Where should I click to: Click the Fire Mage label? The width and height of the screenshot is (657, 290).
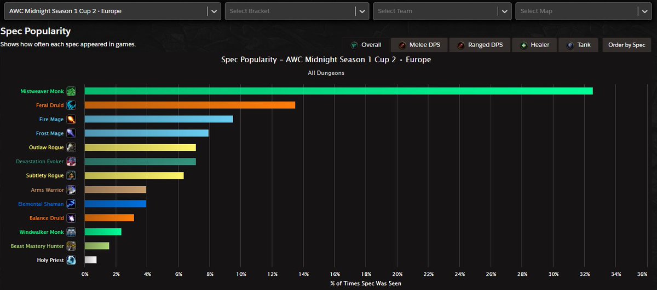coord(51,119)
